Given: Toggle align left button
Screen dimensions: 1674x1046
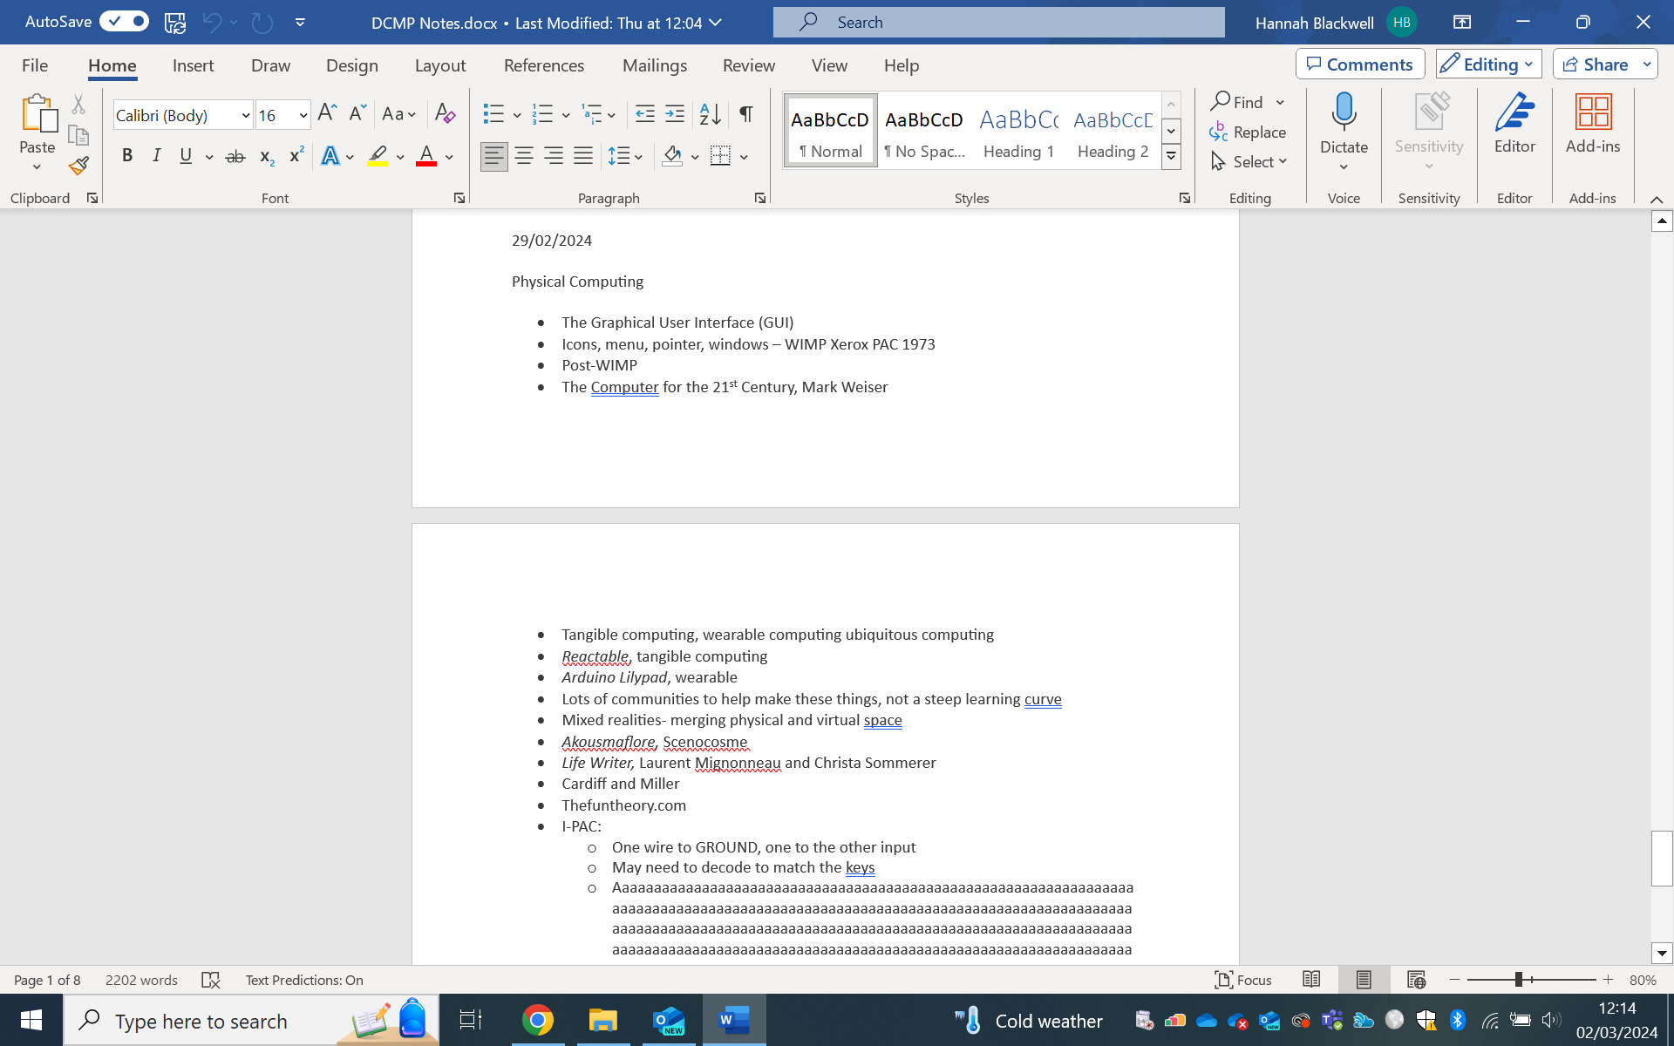Looking at the screenshot, I should (x=494, y=157).
